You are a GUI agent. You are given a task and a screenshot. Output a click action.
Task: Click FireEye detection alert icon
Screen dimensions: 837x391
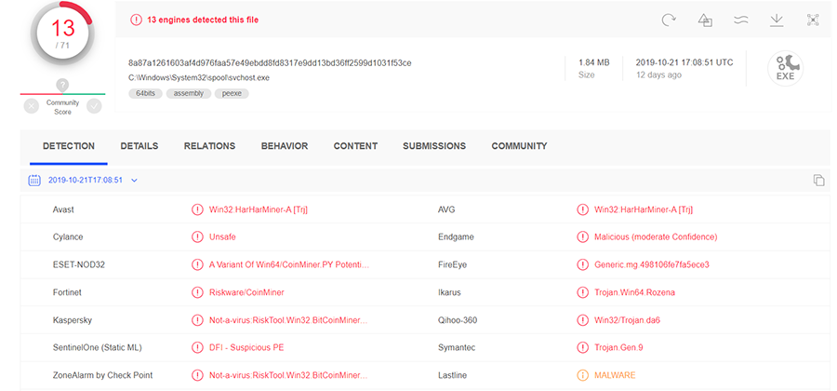(x=582, y=264)
